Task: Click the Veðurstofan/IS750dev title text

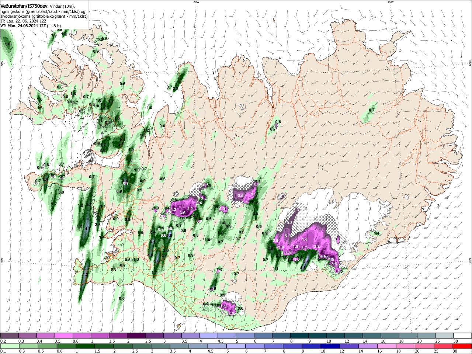Action: coord(24,6)
